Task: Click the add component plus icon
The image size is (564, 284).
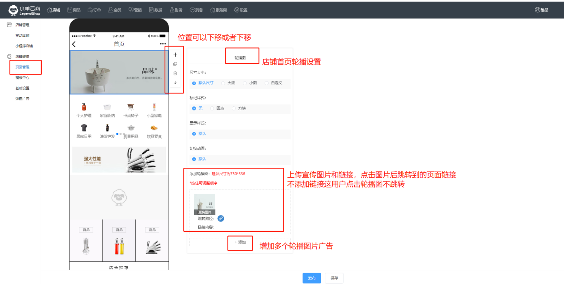Action: (x=175, y=55)
